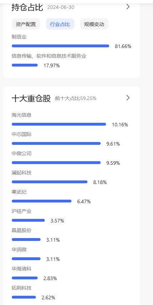Click the 十大重仓股 section heading

31,99
